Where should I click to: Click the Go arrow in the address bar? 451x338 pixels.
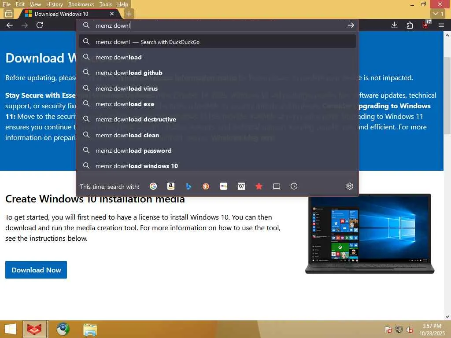[x=351, y=25]
